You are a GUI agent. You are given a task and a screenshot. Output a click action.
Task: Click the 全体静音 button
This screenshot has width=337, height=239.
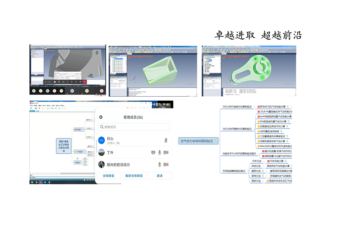click(108, 176)
